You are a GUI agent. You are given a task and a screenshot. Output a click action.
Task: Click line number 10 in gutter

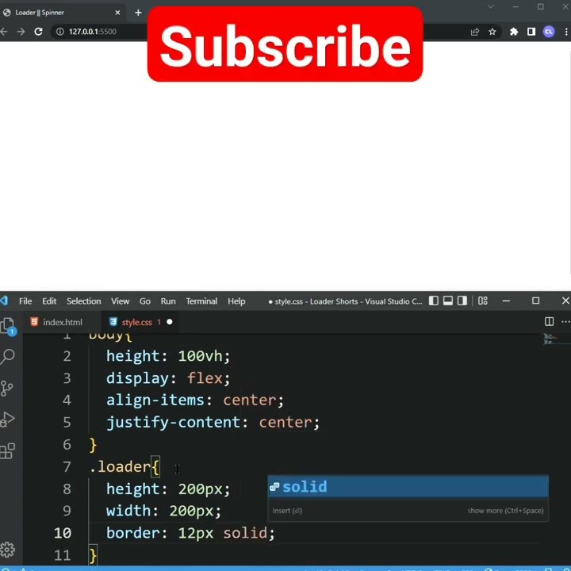(x=63, y=533)
